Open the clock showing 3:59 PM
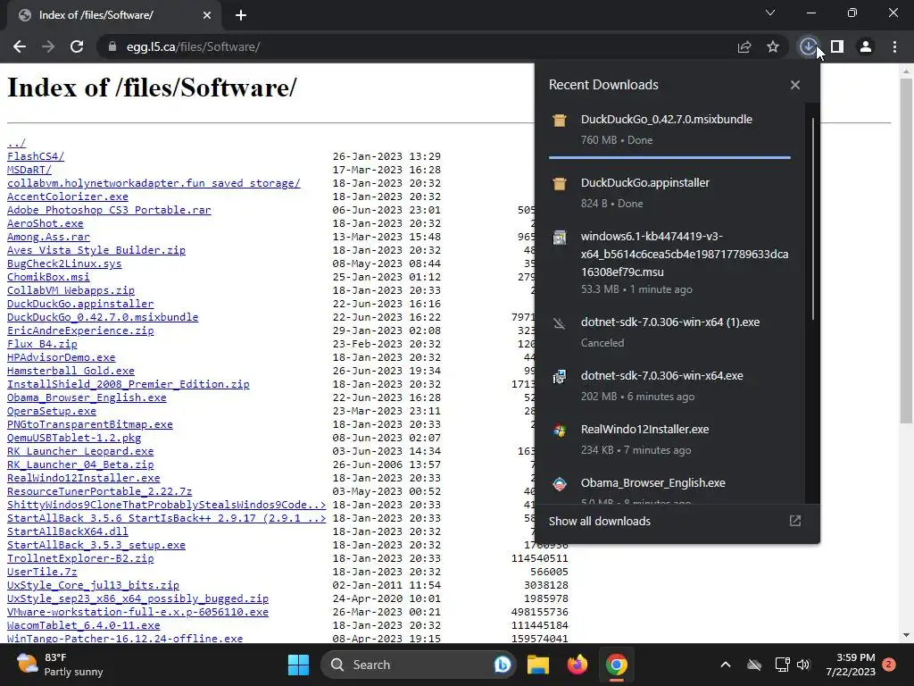This screenshot has height=686, width=914. pyautogui.click(x=851, y=665)
